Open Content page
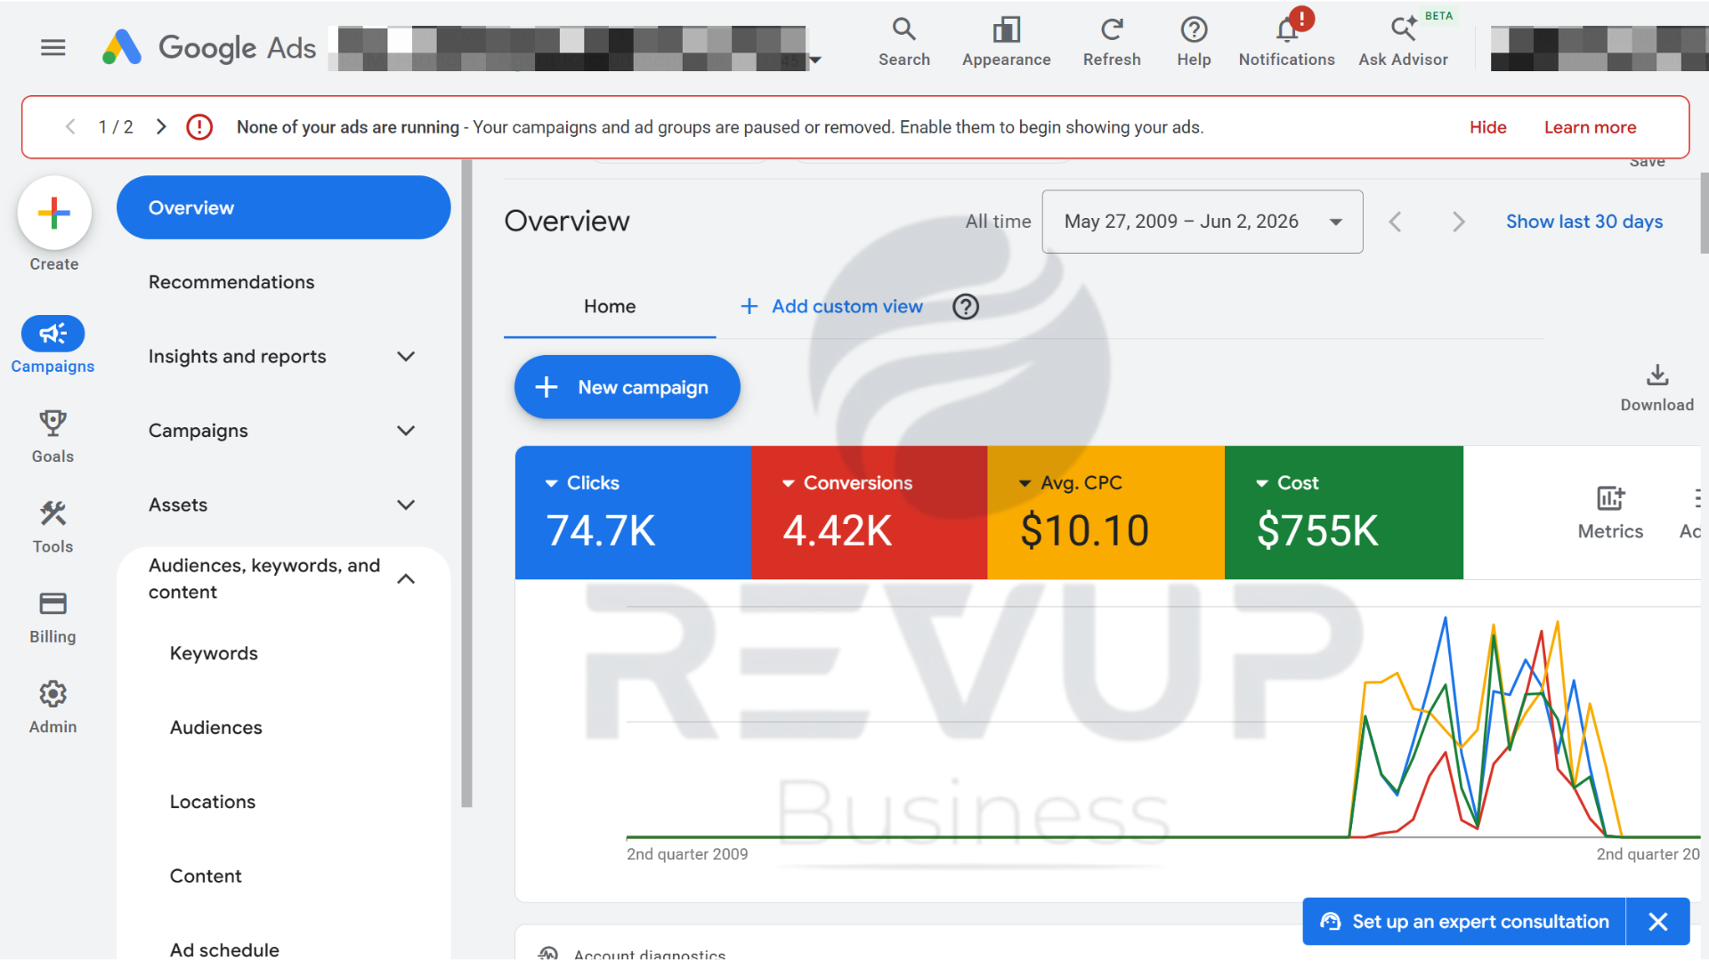The width and height of the screenshot is (1709, 961). pyautogui.click(x=206, y=876)
